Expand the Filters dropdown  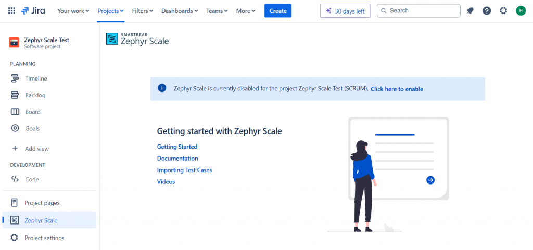[x=143, y=11]
